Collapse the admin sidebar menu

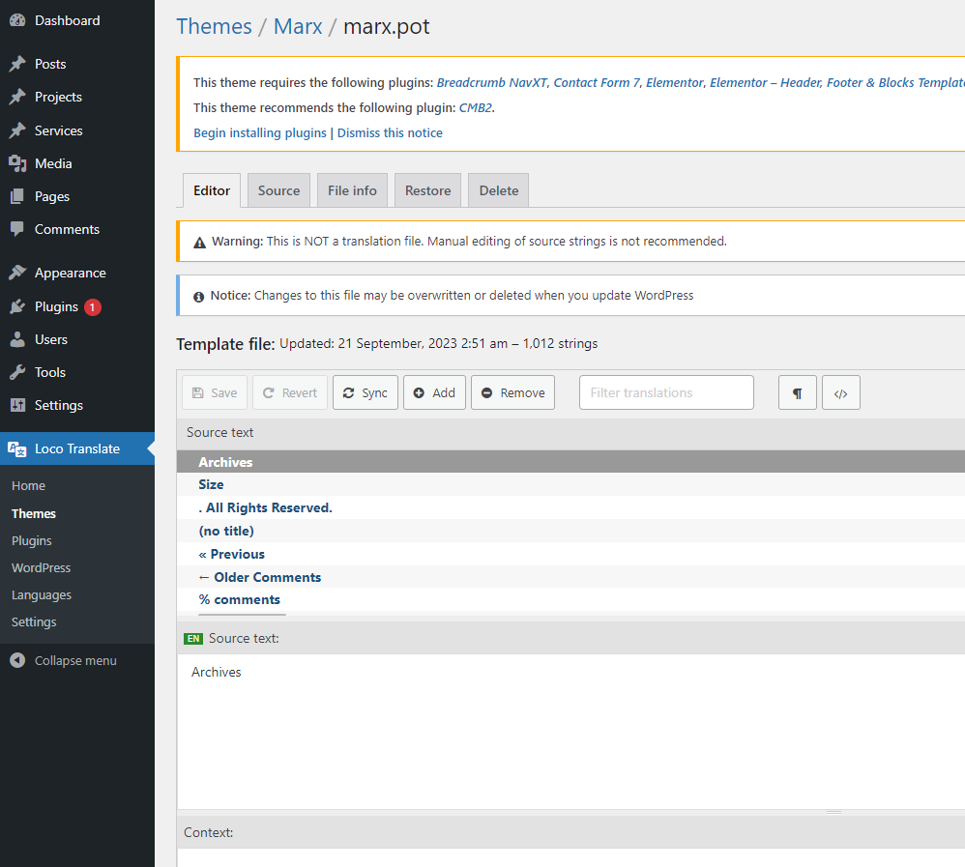(x=74, y=660)
